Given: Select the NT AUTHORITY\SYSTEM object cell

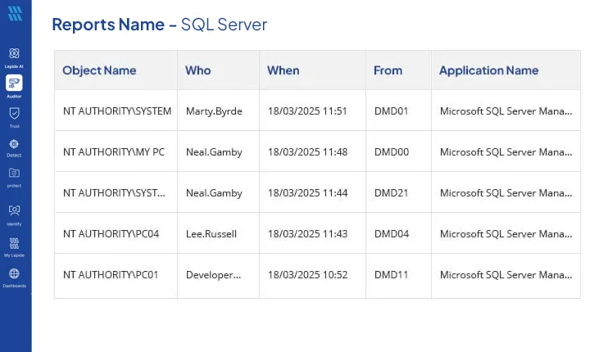Looking at the screenshot, I should pyautogui.click(x=117, y=111).
